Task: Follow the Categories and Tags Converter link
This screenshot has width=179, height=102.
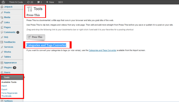Action: click(x=103, y=50)
